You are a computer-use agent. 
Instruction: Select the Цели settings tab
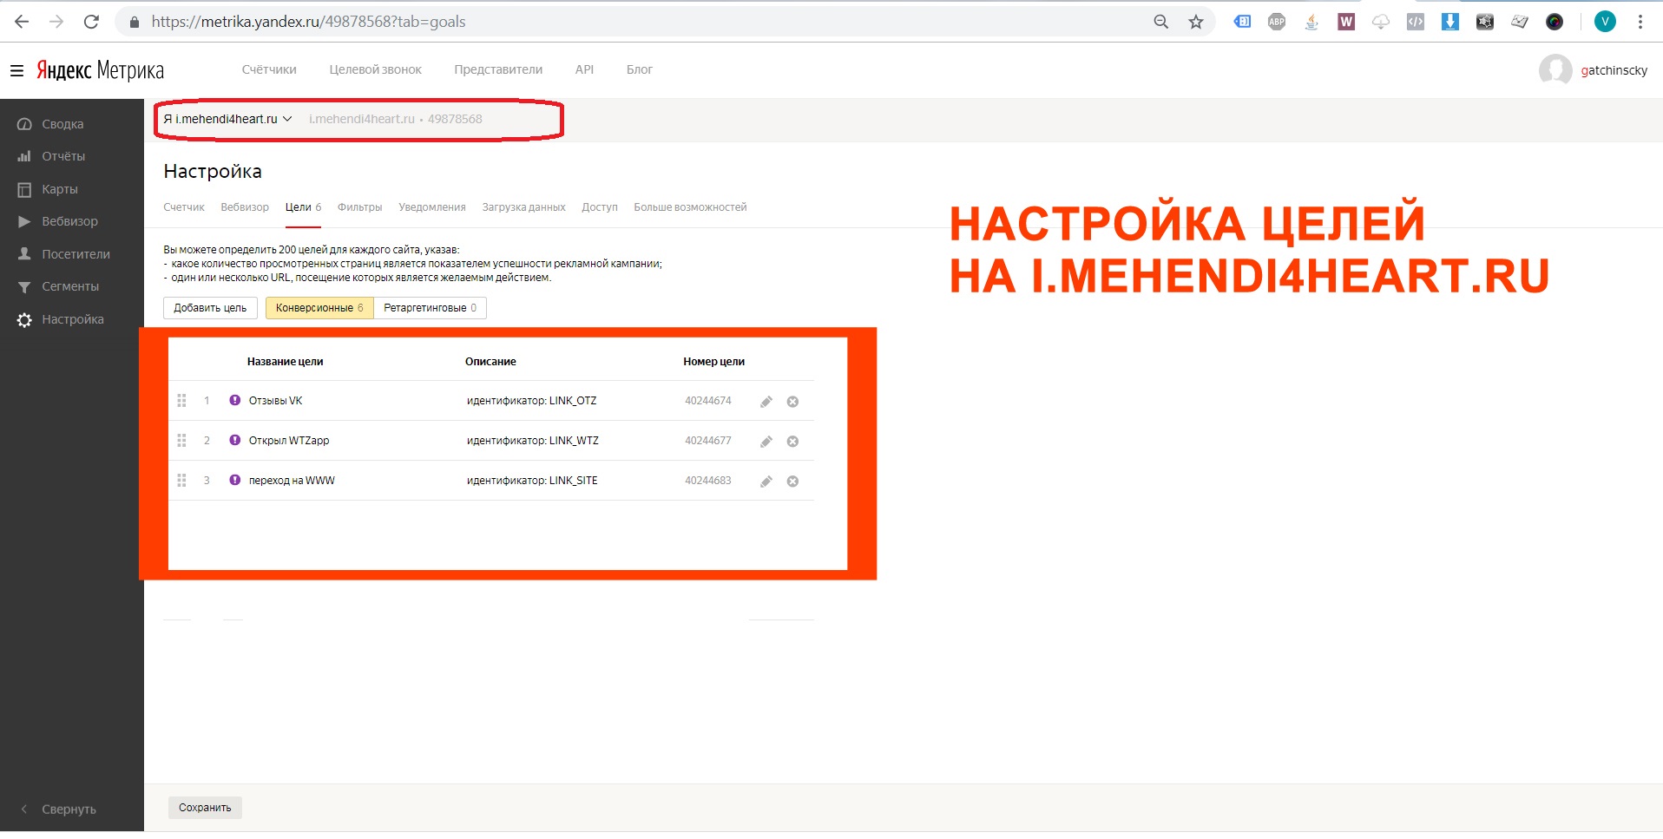303,207
